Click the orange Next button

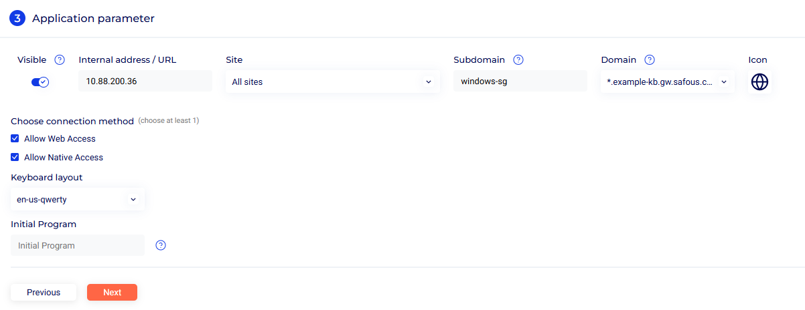pos(112,293)
